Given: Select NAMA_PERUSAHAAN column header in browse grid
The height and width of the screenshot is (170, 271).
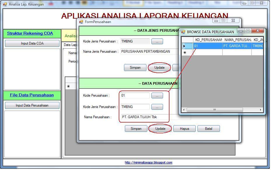Looking at the screenshot, I should (237, 40).
